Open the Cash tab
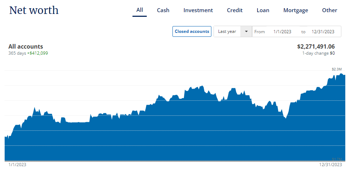This screenshot has height=169, width=351. pos(163,10)
